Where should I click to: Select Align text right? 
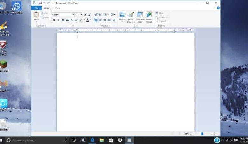pos(105,20)
